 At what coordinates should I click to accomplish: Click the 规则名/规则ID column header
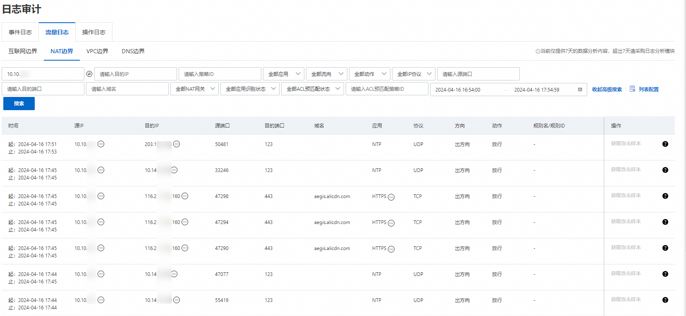point(549,126)
